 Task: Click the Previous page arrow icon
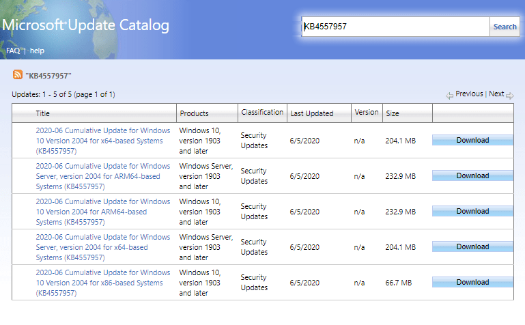[x=449, y=96]
